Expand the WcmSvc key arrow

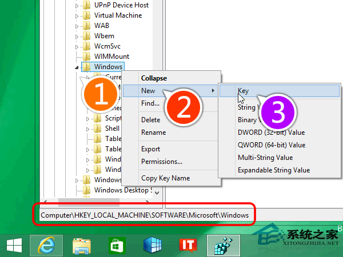click(78, 46)
